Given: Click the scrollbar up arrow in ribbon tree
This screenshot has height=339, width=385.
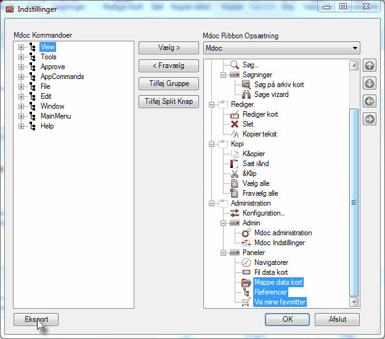Looking at the screenshot, I should click(354, 65).
